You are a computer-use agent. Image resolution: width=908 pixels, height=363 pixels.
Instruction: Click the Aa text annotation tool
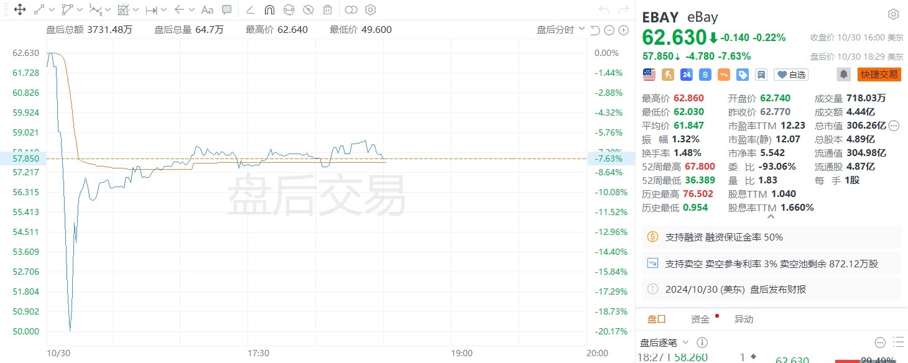[x=208, y=10]
